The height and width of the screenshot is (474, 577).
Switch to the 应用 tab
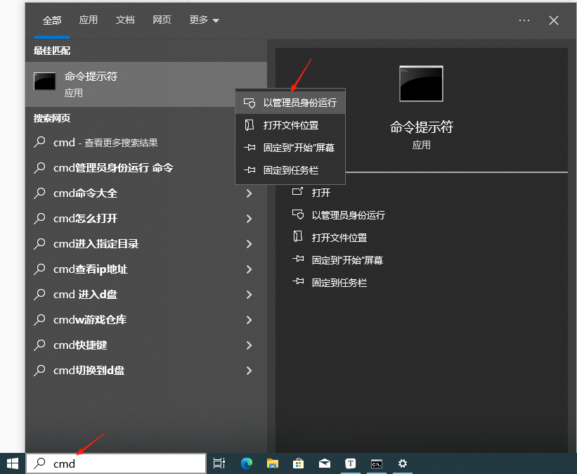coord(89,20)
